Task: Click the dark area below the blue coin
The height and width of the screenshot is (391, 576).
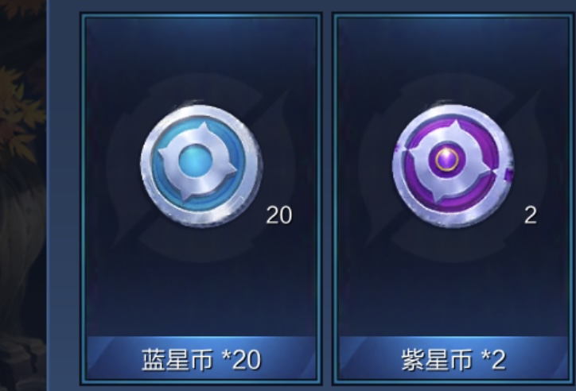Action: click(201, 293)
